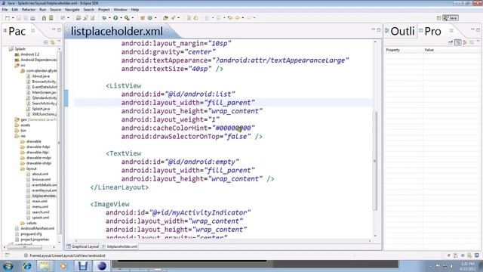Open the Help menu
The height and width of the screenshot is (272, 483).
click(x=135, y=10)
